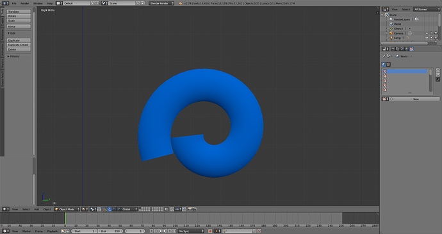442x234 pixels.
Task: Select brush texture type icon
Action: click(x=388, y=64)
